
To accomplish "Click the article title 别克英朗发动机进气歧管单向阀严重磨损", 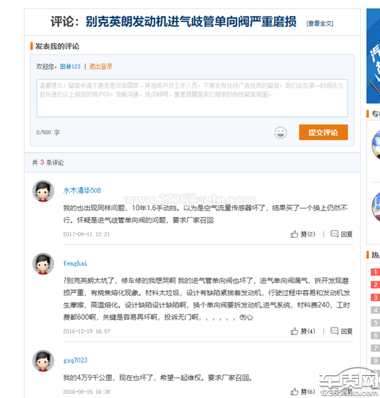I will click(x=191, y=21).
